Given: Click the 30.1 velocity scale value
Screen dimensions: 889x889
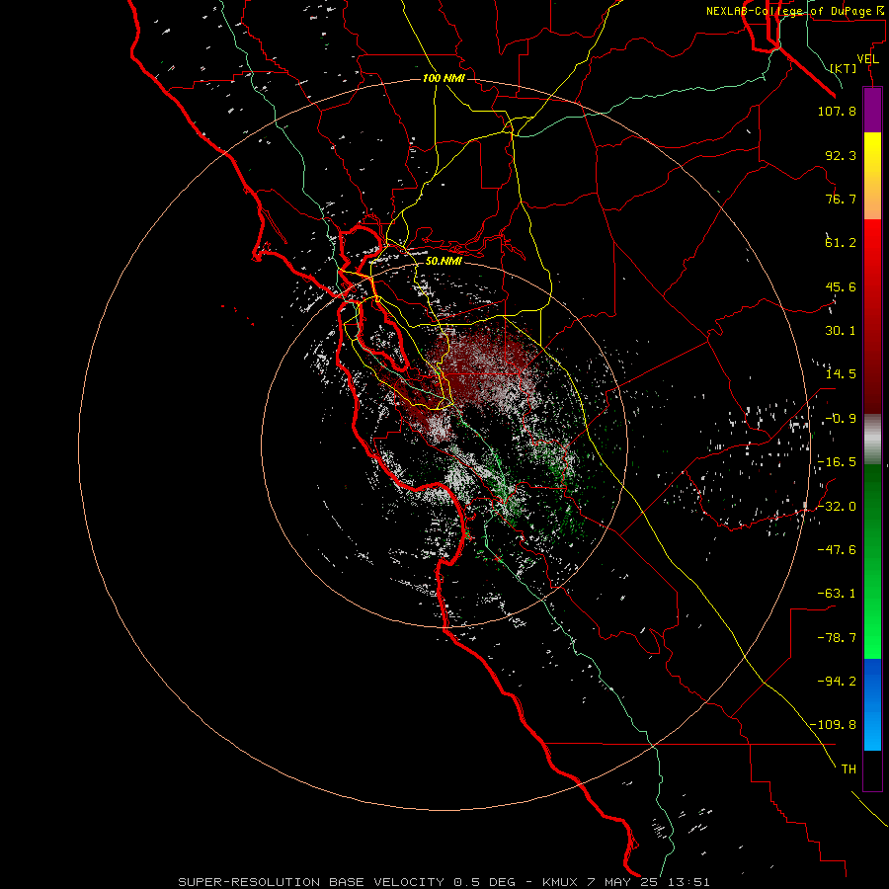Looking at the screenshot, I should pyautogui.click(x=841, y=331).
